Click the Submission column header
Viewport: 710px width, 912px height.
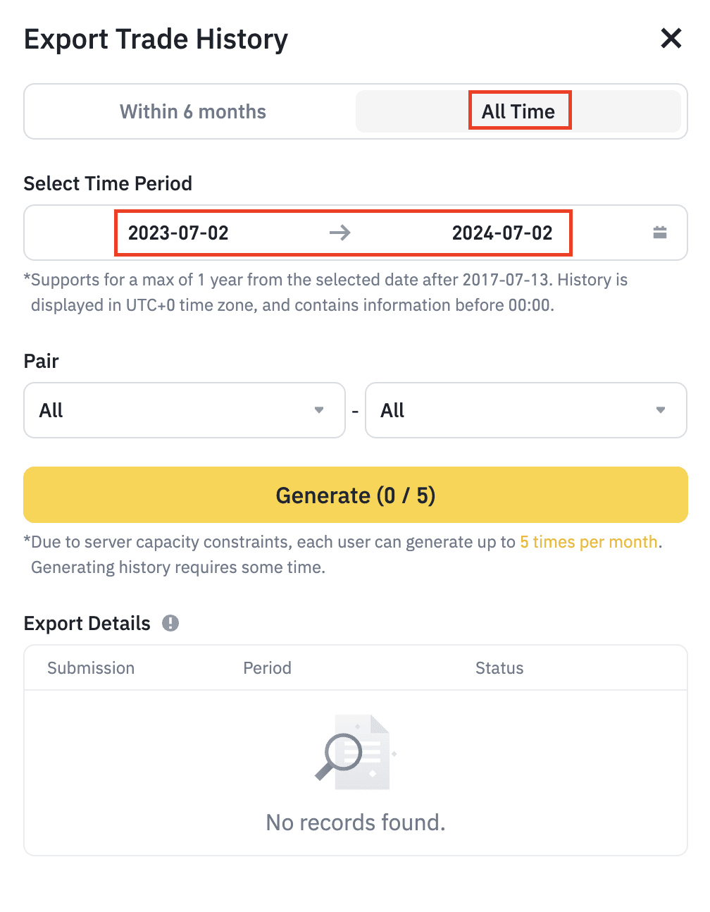91,668
